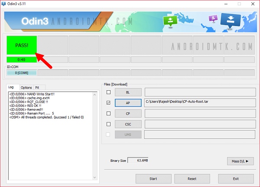The image size is (260, 187).
Task: Click the green PASS! status box
Action: pos(22,45)
